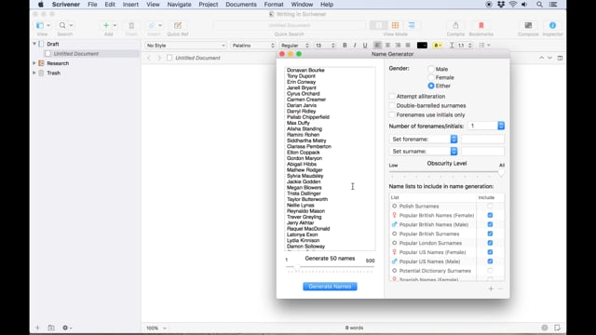Switch to document view mode icon
The image size is (596, 335).
pos(379,25)
